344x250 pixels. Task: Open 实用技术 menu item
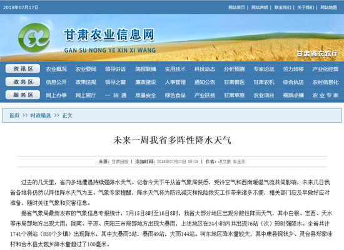coord(175,69)
